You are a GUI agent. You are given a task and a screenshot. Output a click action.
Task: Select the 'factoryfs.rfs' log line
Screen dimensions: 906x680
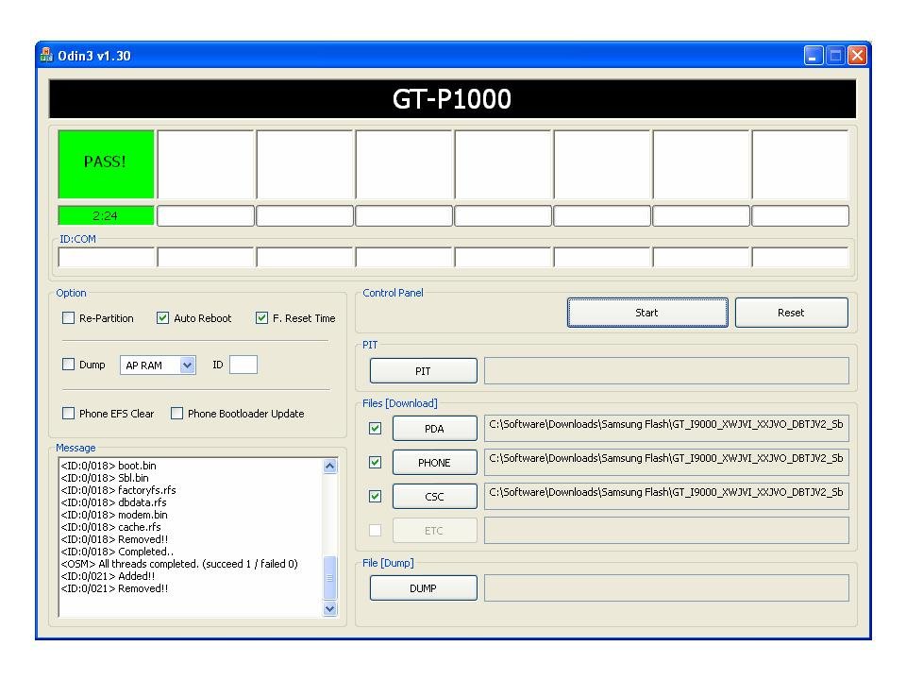pyautogui.click(x=119, y=490)
